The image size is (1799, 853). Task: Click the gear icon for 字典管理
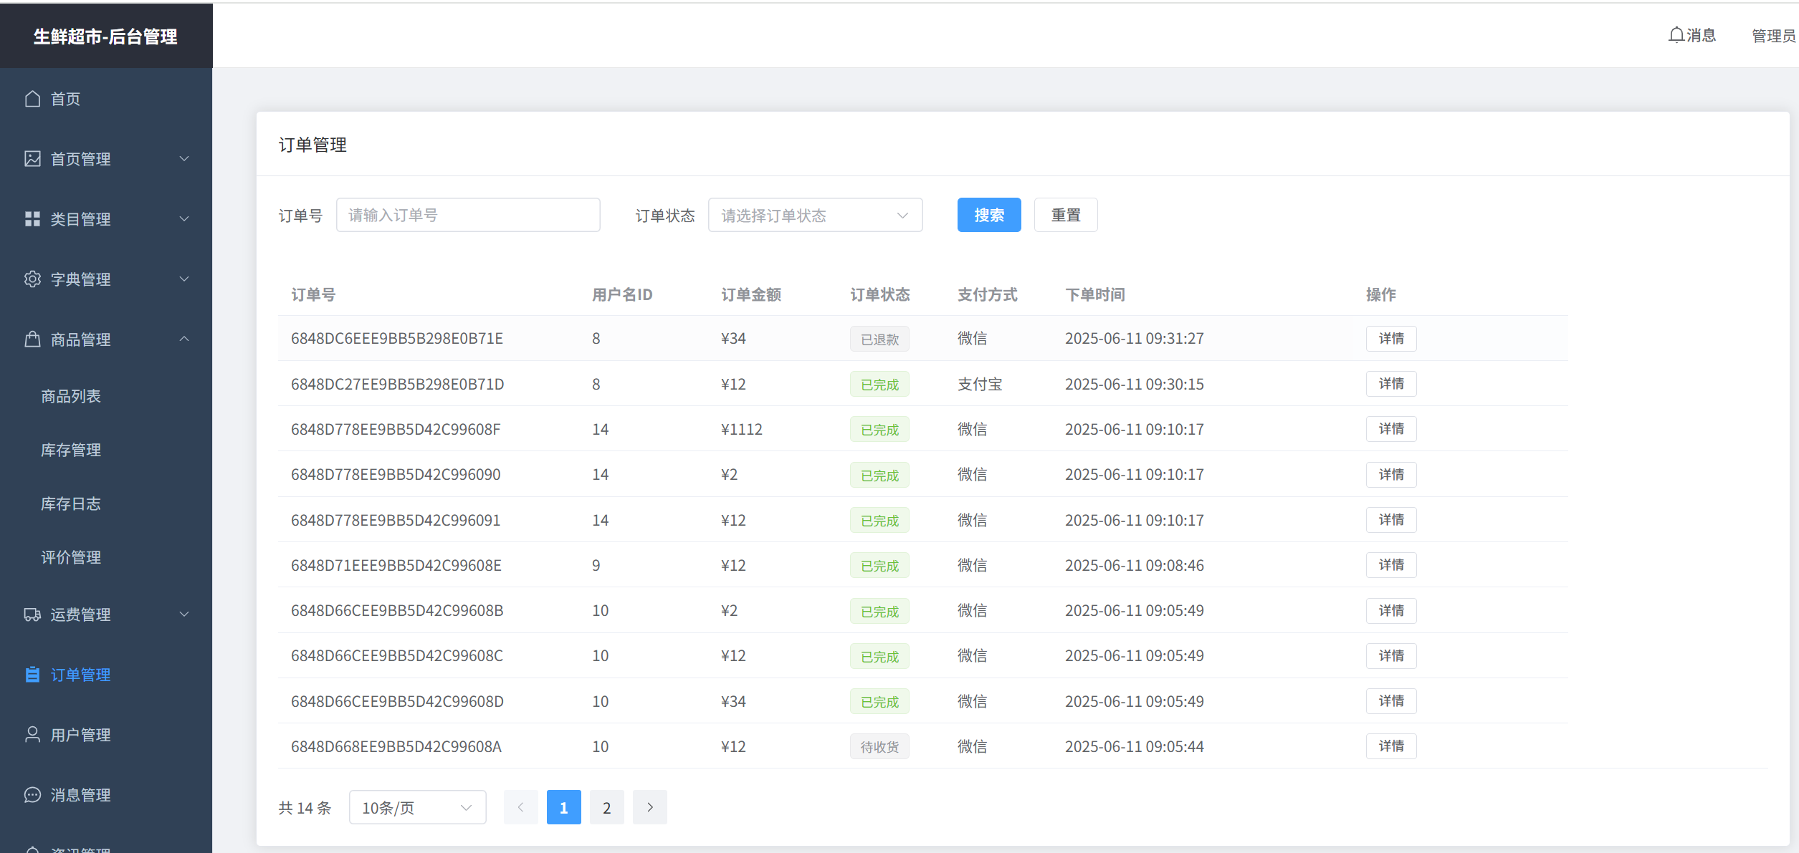coord(32,279)
